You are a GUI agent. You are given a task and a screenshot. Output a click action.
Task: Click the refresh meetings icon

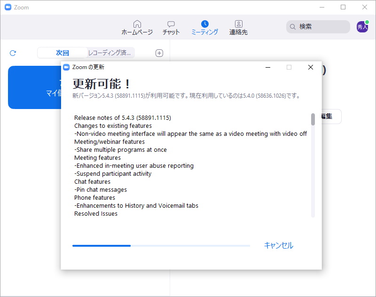13,53
